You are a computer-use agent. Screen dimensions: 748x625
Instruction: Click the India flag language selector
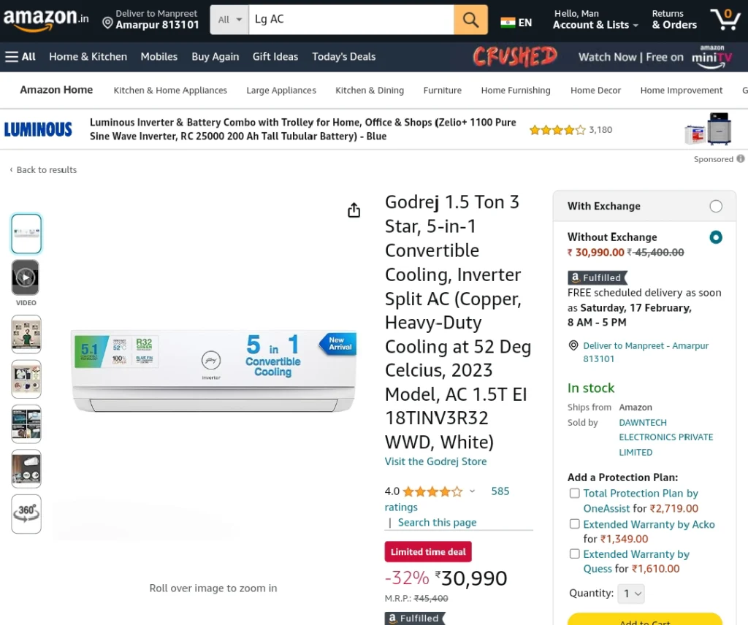click(x=516, y=23)
